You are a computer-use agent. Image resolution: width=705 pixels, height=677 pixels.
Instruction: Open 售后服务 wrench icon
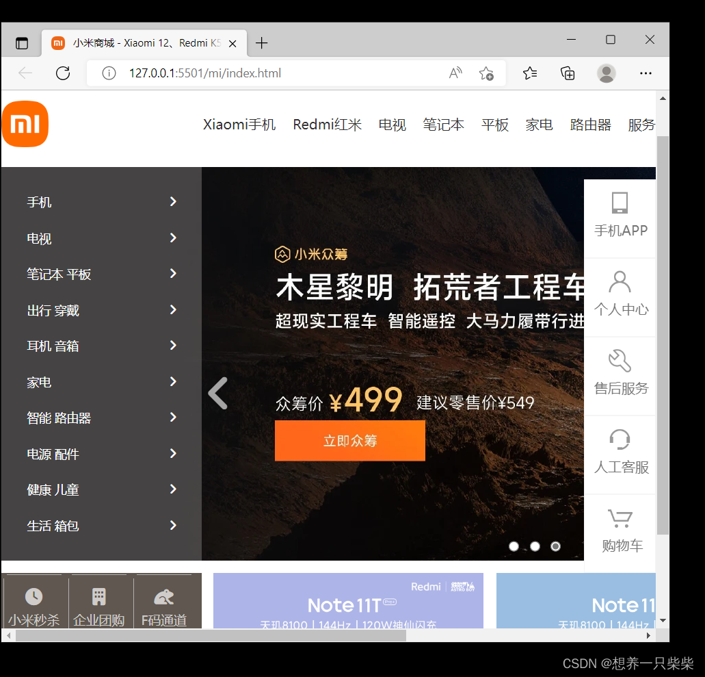click(x=620, y=361)
